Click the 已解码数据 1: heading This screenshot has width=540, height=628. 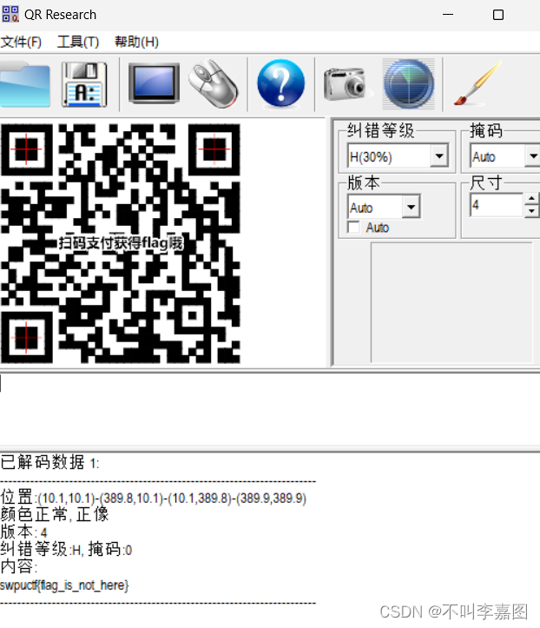tap(49, 463)
